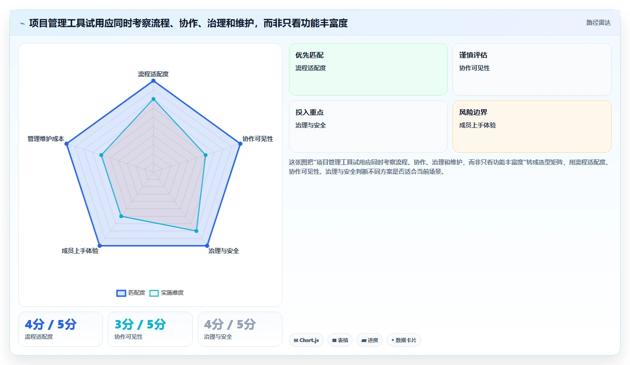Click the 匹配度 data point at 成员上手体验
This screenshot has width=630, height=365.
[x=99, y=246]
